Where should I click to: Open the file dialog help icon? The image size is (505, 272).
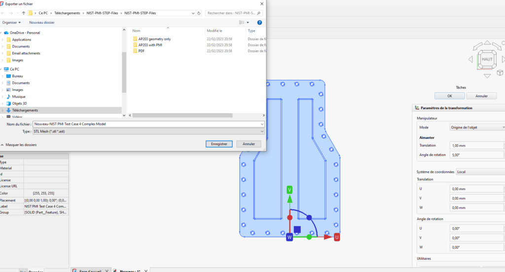259,23
